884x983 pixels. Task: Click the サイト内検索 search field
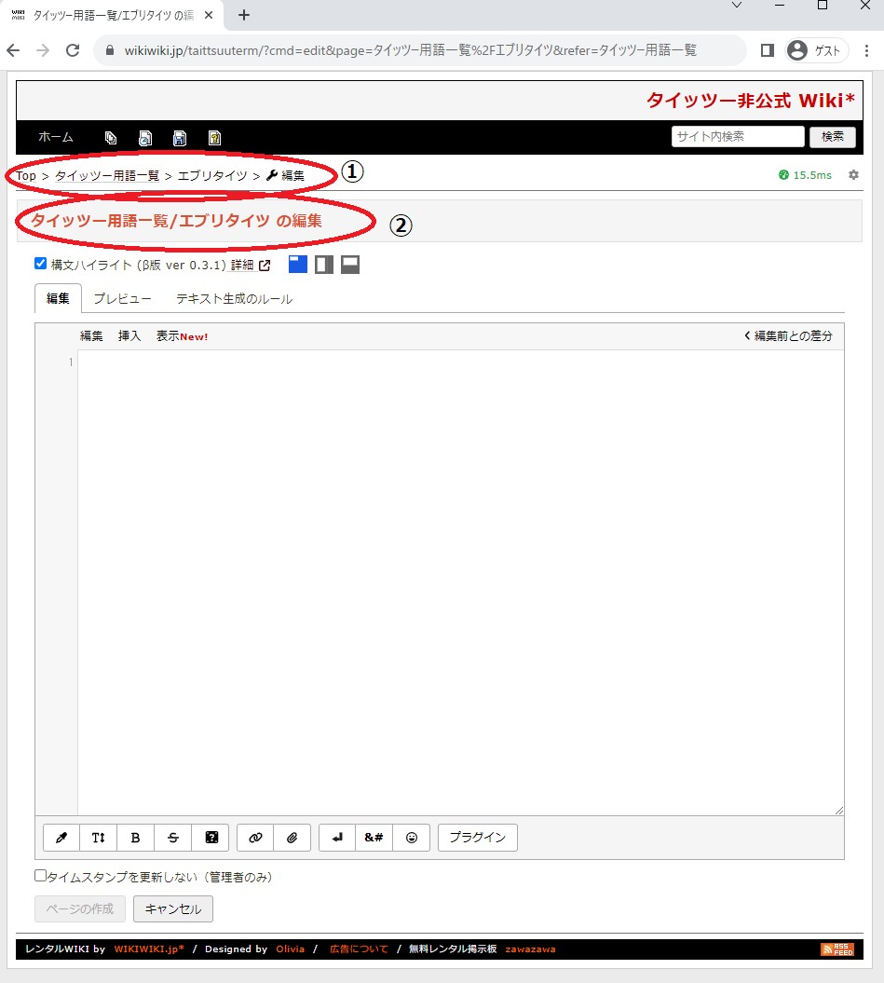pyautogui.click(x=737, y=136)
